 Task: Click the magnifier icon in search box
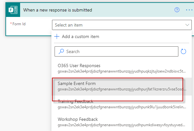coord(60,51)
